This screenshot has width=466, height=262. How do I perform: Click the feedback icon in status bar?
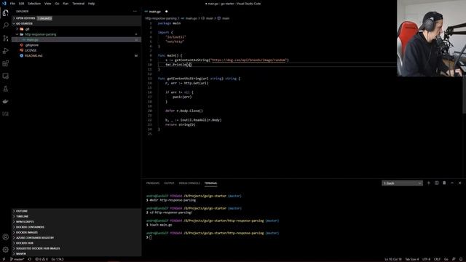coord(454,259)
